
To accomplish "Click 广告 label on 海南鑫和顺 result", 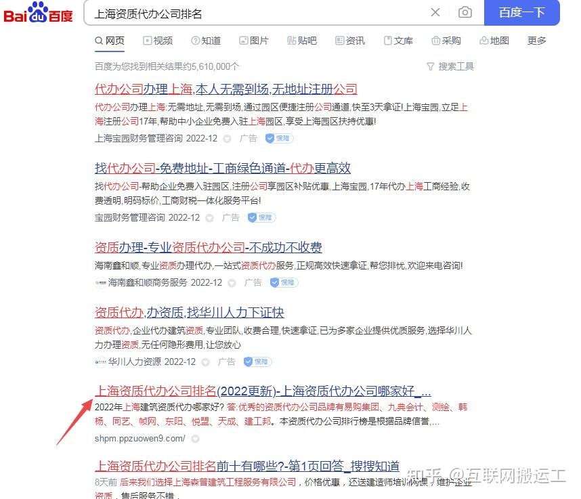I will (x=253, y=282).
